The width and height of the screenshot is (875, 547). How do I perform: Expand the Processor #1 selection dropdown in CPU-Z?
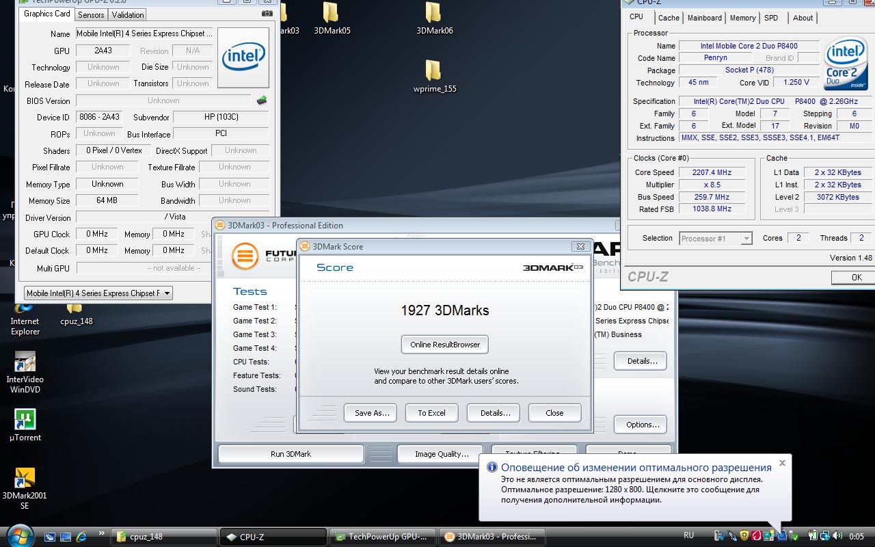pyautogui.click(x=715, y=239)
